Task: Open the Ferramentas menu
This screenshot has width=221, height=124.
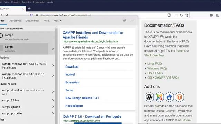Action: (x=39, y=2)
